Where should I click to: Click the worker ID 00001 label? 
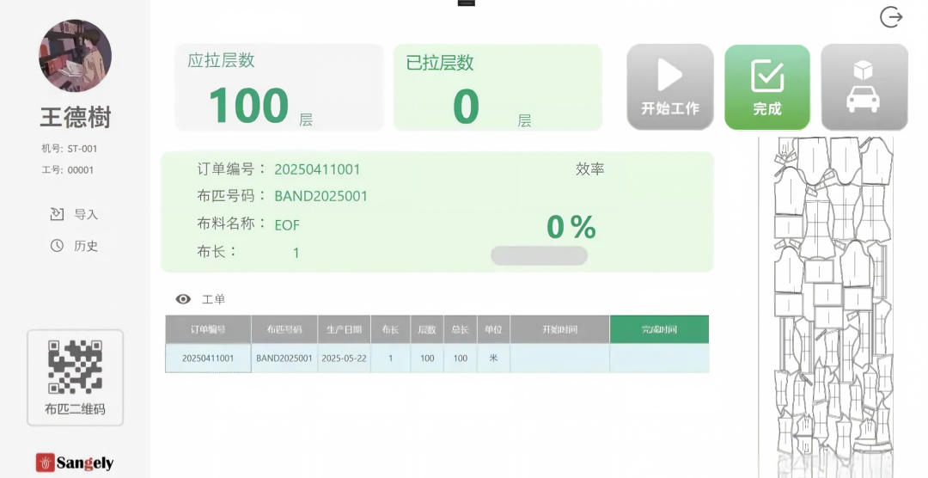(x=68, y=170)
